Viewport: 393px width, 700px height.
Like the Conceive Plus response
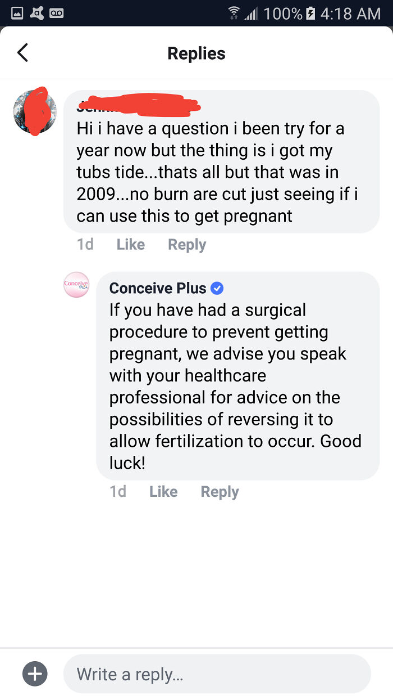[x=163, y=491]
